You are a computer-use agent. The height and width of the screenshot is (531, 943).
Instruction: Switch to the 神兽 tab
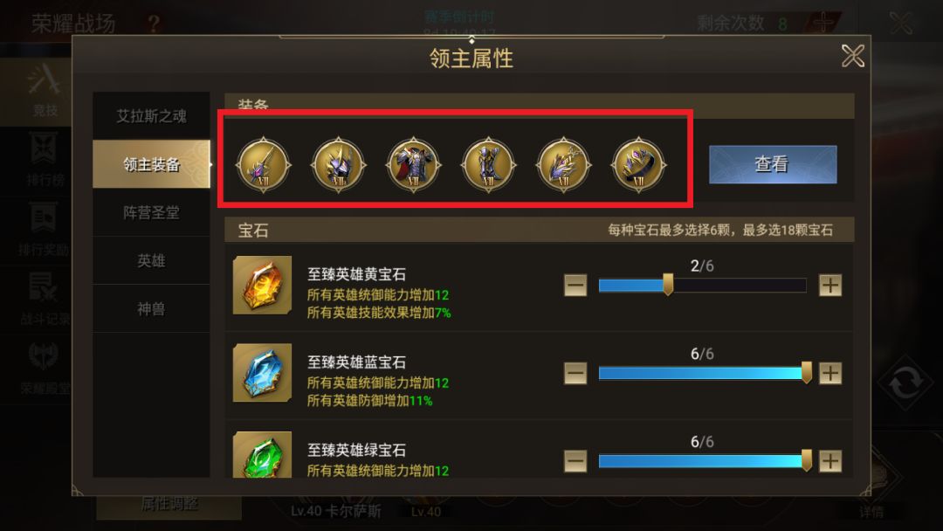pyautogui.click(x=151, y=308)
